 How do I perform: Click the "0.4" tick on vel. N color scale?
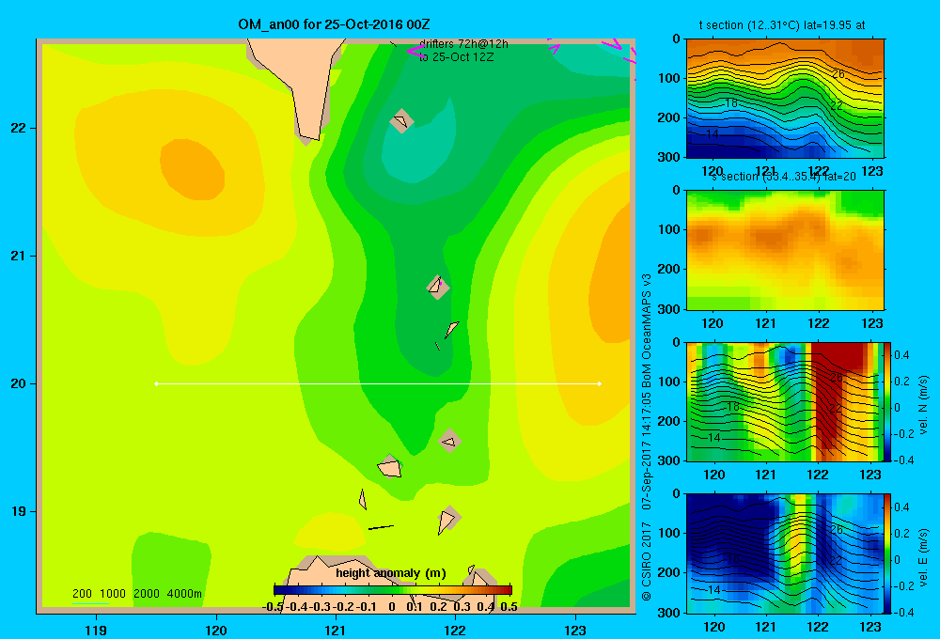click(x=901, y=355)
